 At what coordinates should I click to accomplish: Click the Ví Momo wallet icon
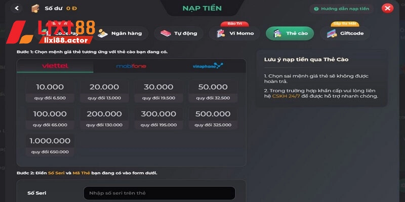221,34
